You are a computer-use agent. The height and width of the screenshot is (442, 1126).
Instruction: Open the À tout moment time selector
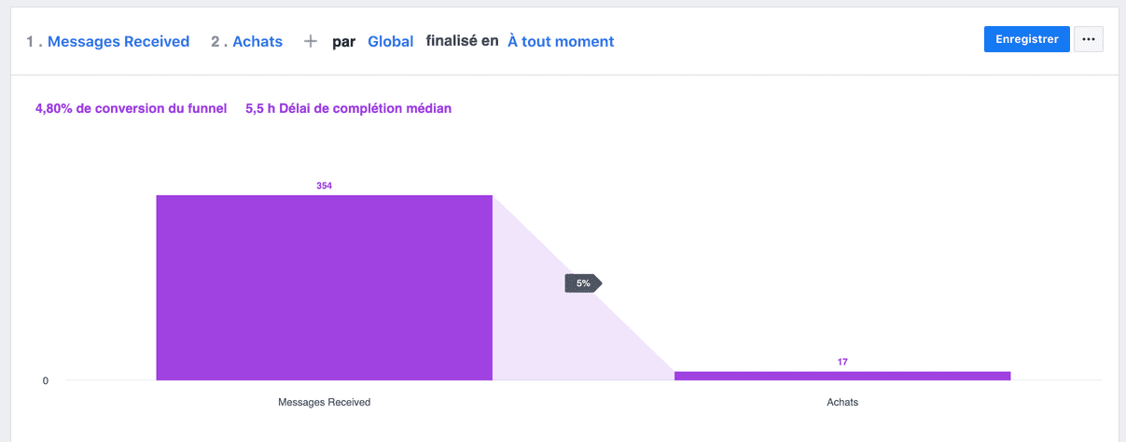tap(561, 41)
